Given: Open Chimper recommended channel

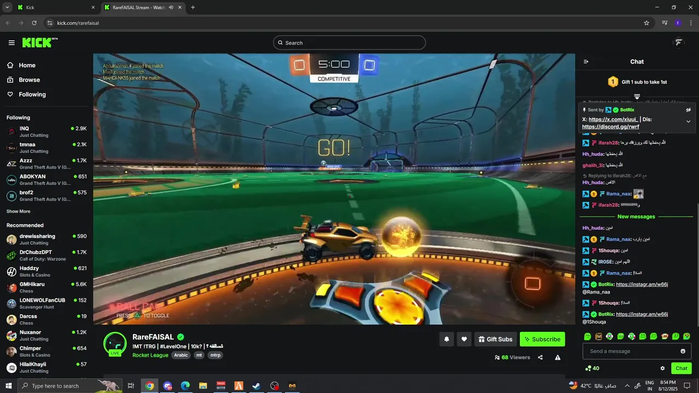Looking at the screenshot, I should pos(46,352).
